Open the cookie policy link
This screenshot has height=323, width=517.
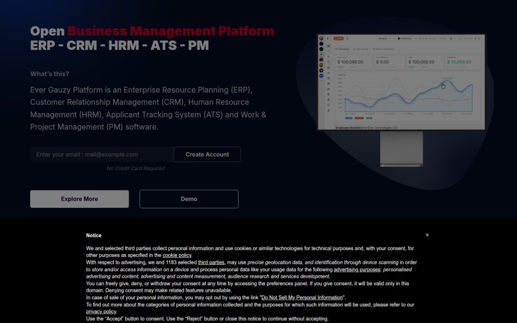click(x=177, y=255)
